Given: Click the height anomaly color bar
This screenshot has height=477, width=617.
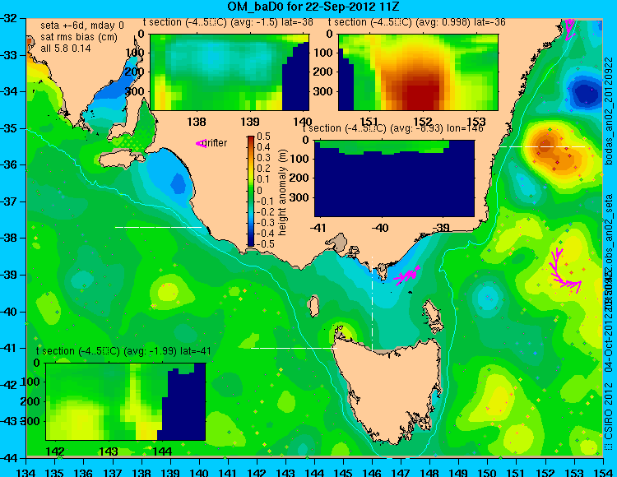Looking at the screenshot, I should pyautogui.click(x=251, y=191).
